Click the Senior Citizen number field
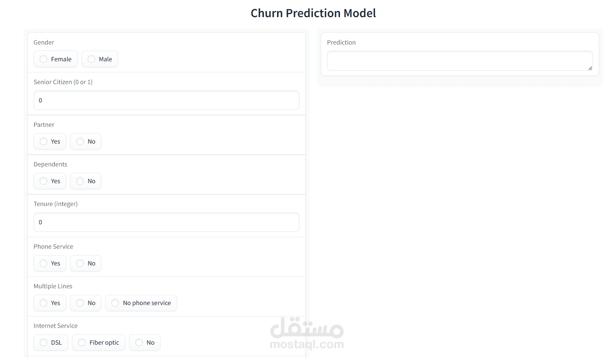 [166, 100]
